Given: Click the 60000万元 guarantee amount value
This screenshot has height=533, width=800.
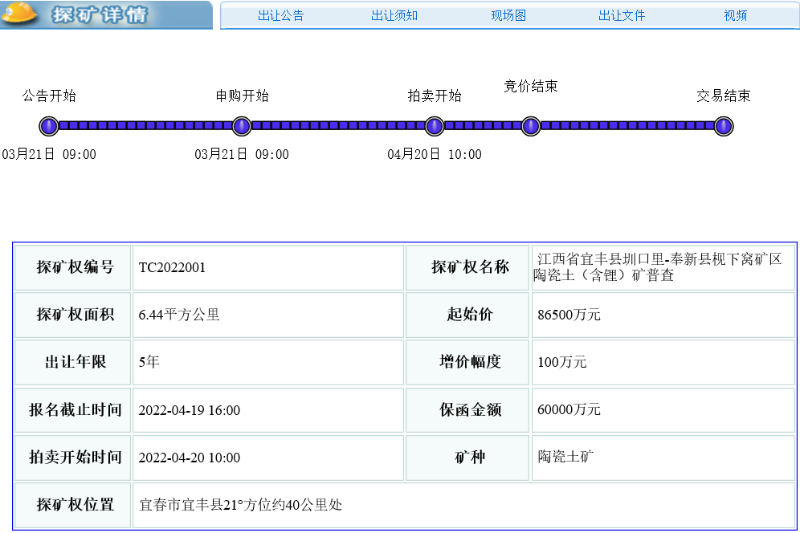Looking at the screenshot, I should pyautogui.click(x=569, y=409).
